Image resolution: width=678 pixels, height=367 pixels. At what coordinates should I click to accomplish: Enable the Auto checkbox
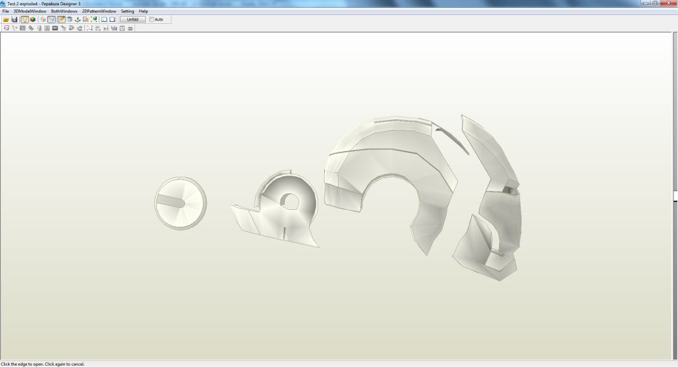tap(152, 19)
